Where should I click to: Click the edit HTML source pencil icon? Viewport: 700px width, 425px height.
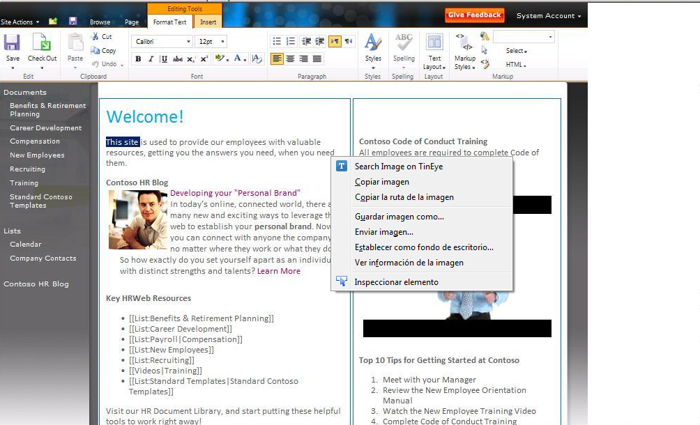tap(485, 64)
